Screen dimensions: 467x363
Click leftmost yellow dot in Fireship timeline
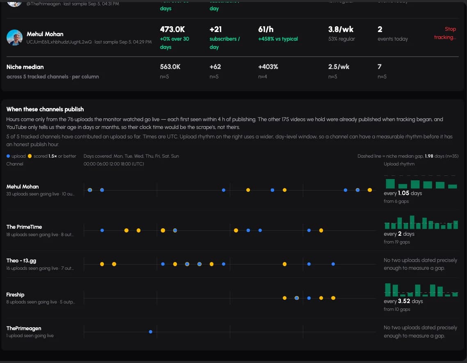(284, 298)
